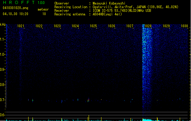Click the 'Observer' header label
This screenshot has height=121, width=191.
(x=62, y=3)
